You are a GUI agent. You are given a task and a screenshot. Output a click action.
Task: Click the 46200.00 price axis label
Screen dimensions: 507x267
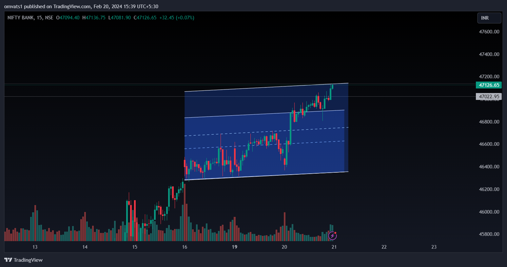[x=489, y=189]
